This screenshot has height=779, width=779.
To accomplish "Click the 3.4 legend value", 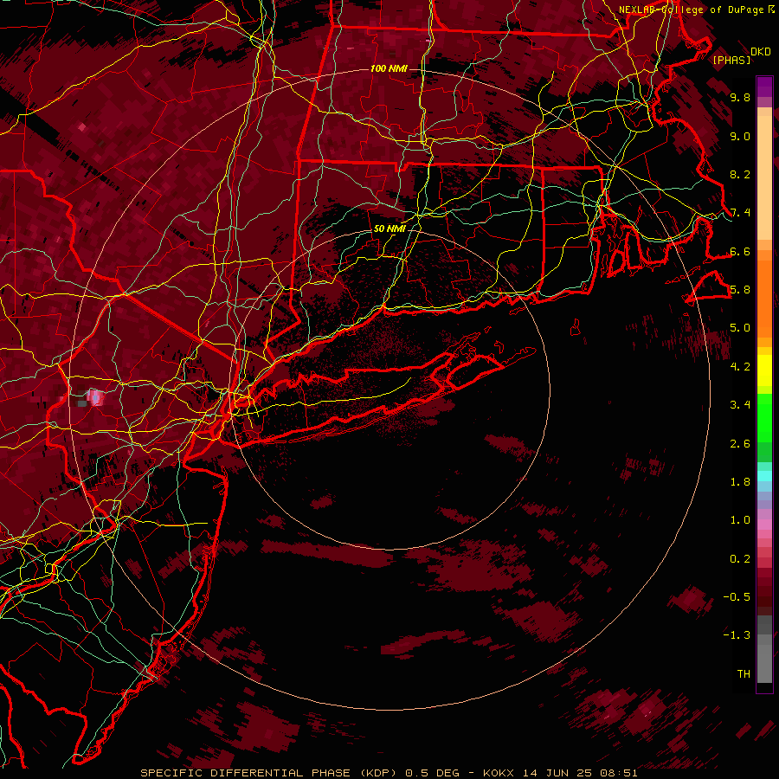I will 740,405.
